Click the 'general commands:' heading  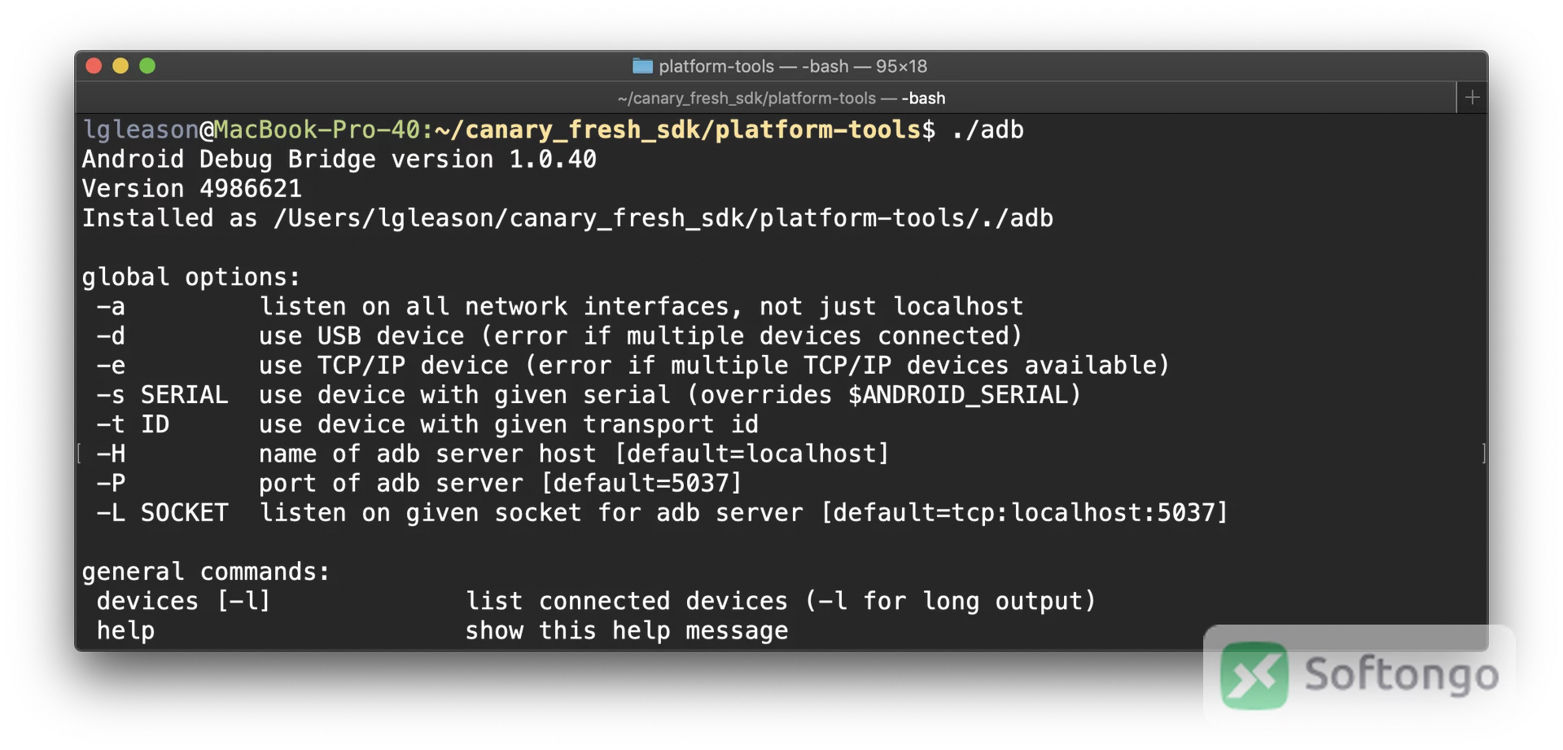[206, 571]
